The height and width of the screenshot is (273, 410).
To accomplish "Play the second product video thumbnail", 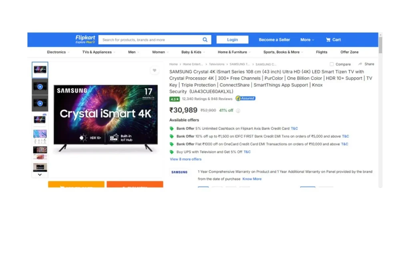I will pyautogui.click(x=40, y=104).
